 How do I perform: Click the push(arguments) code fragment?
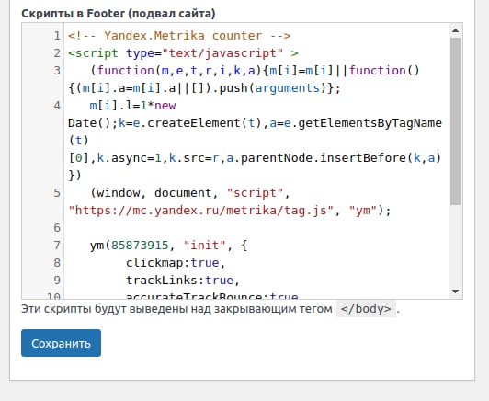coord(274,88)
